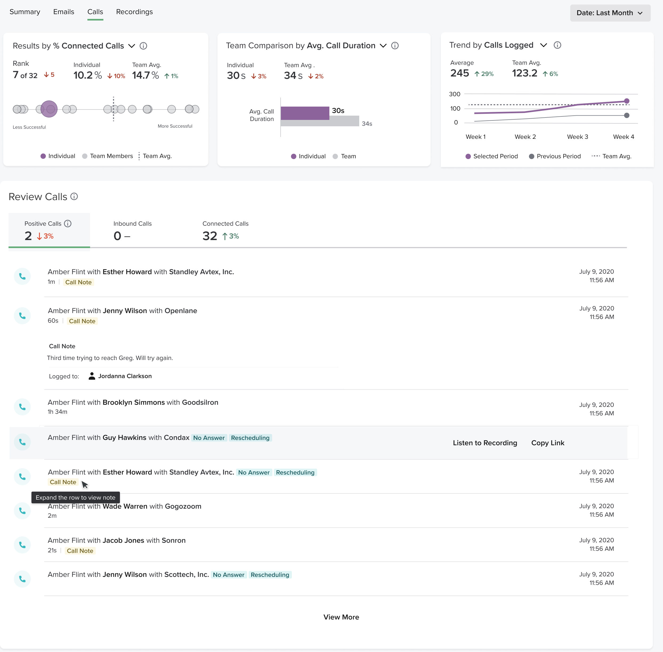Open the Emails tab

click(64, 12)
